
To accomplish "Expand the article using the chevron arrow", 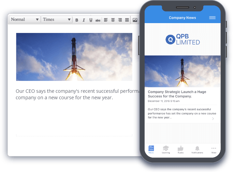I will (213, 119).
